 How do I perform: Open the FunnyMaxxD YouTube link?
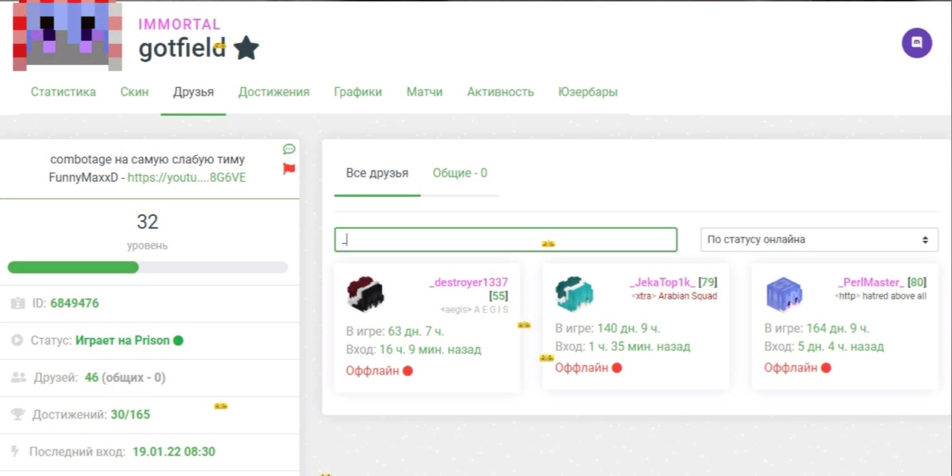(x=186, y=177)
